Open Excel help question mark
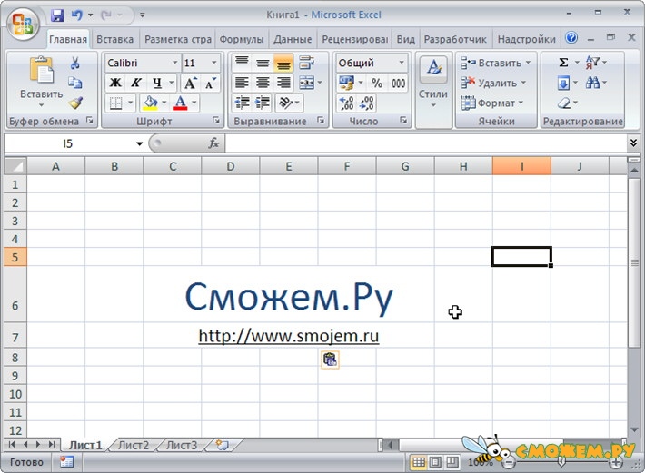 [571, 38]
